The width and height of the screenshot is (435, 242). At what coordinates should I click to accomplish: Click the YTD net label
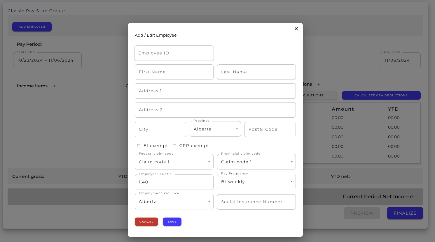[x=340, y=176]
